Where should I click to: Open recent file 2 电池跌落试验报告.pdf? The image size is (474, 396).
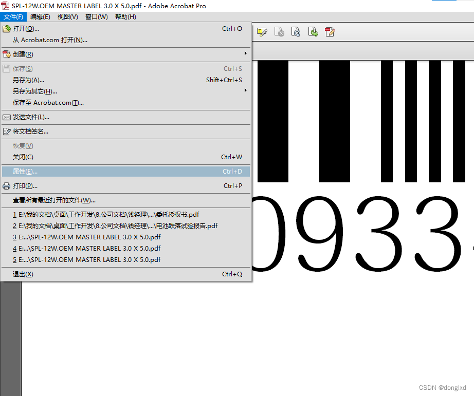[x=126, y=226]
